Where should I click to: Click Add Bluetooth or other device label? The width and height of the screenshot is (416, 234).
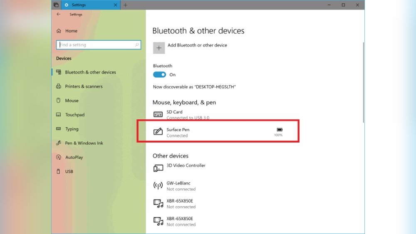coord(197,45)
